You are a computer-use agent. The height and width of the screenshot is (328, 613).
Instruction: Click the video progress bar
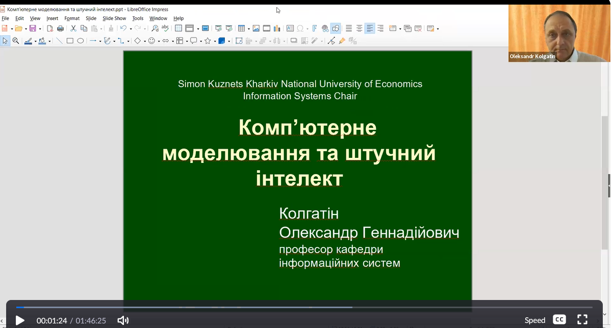click(304, 307)
